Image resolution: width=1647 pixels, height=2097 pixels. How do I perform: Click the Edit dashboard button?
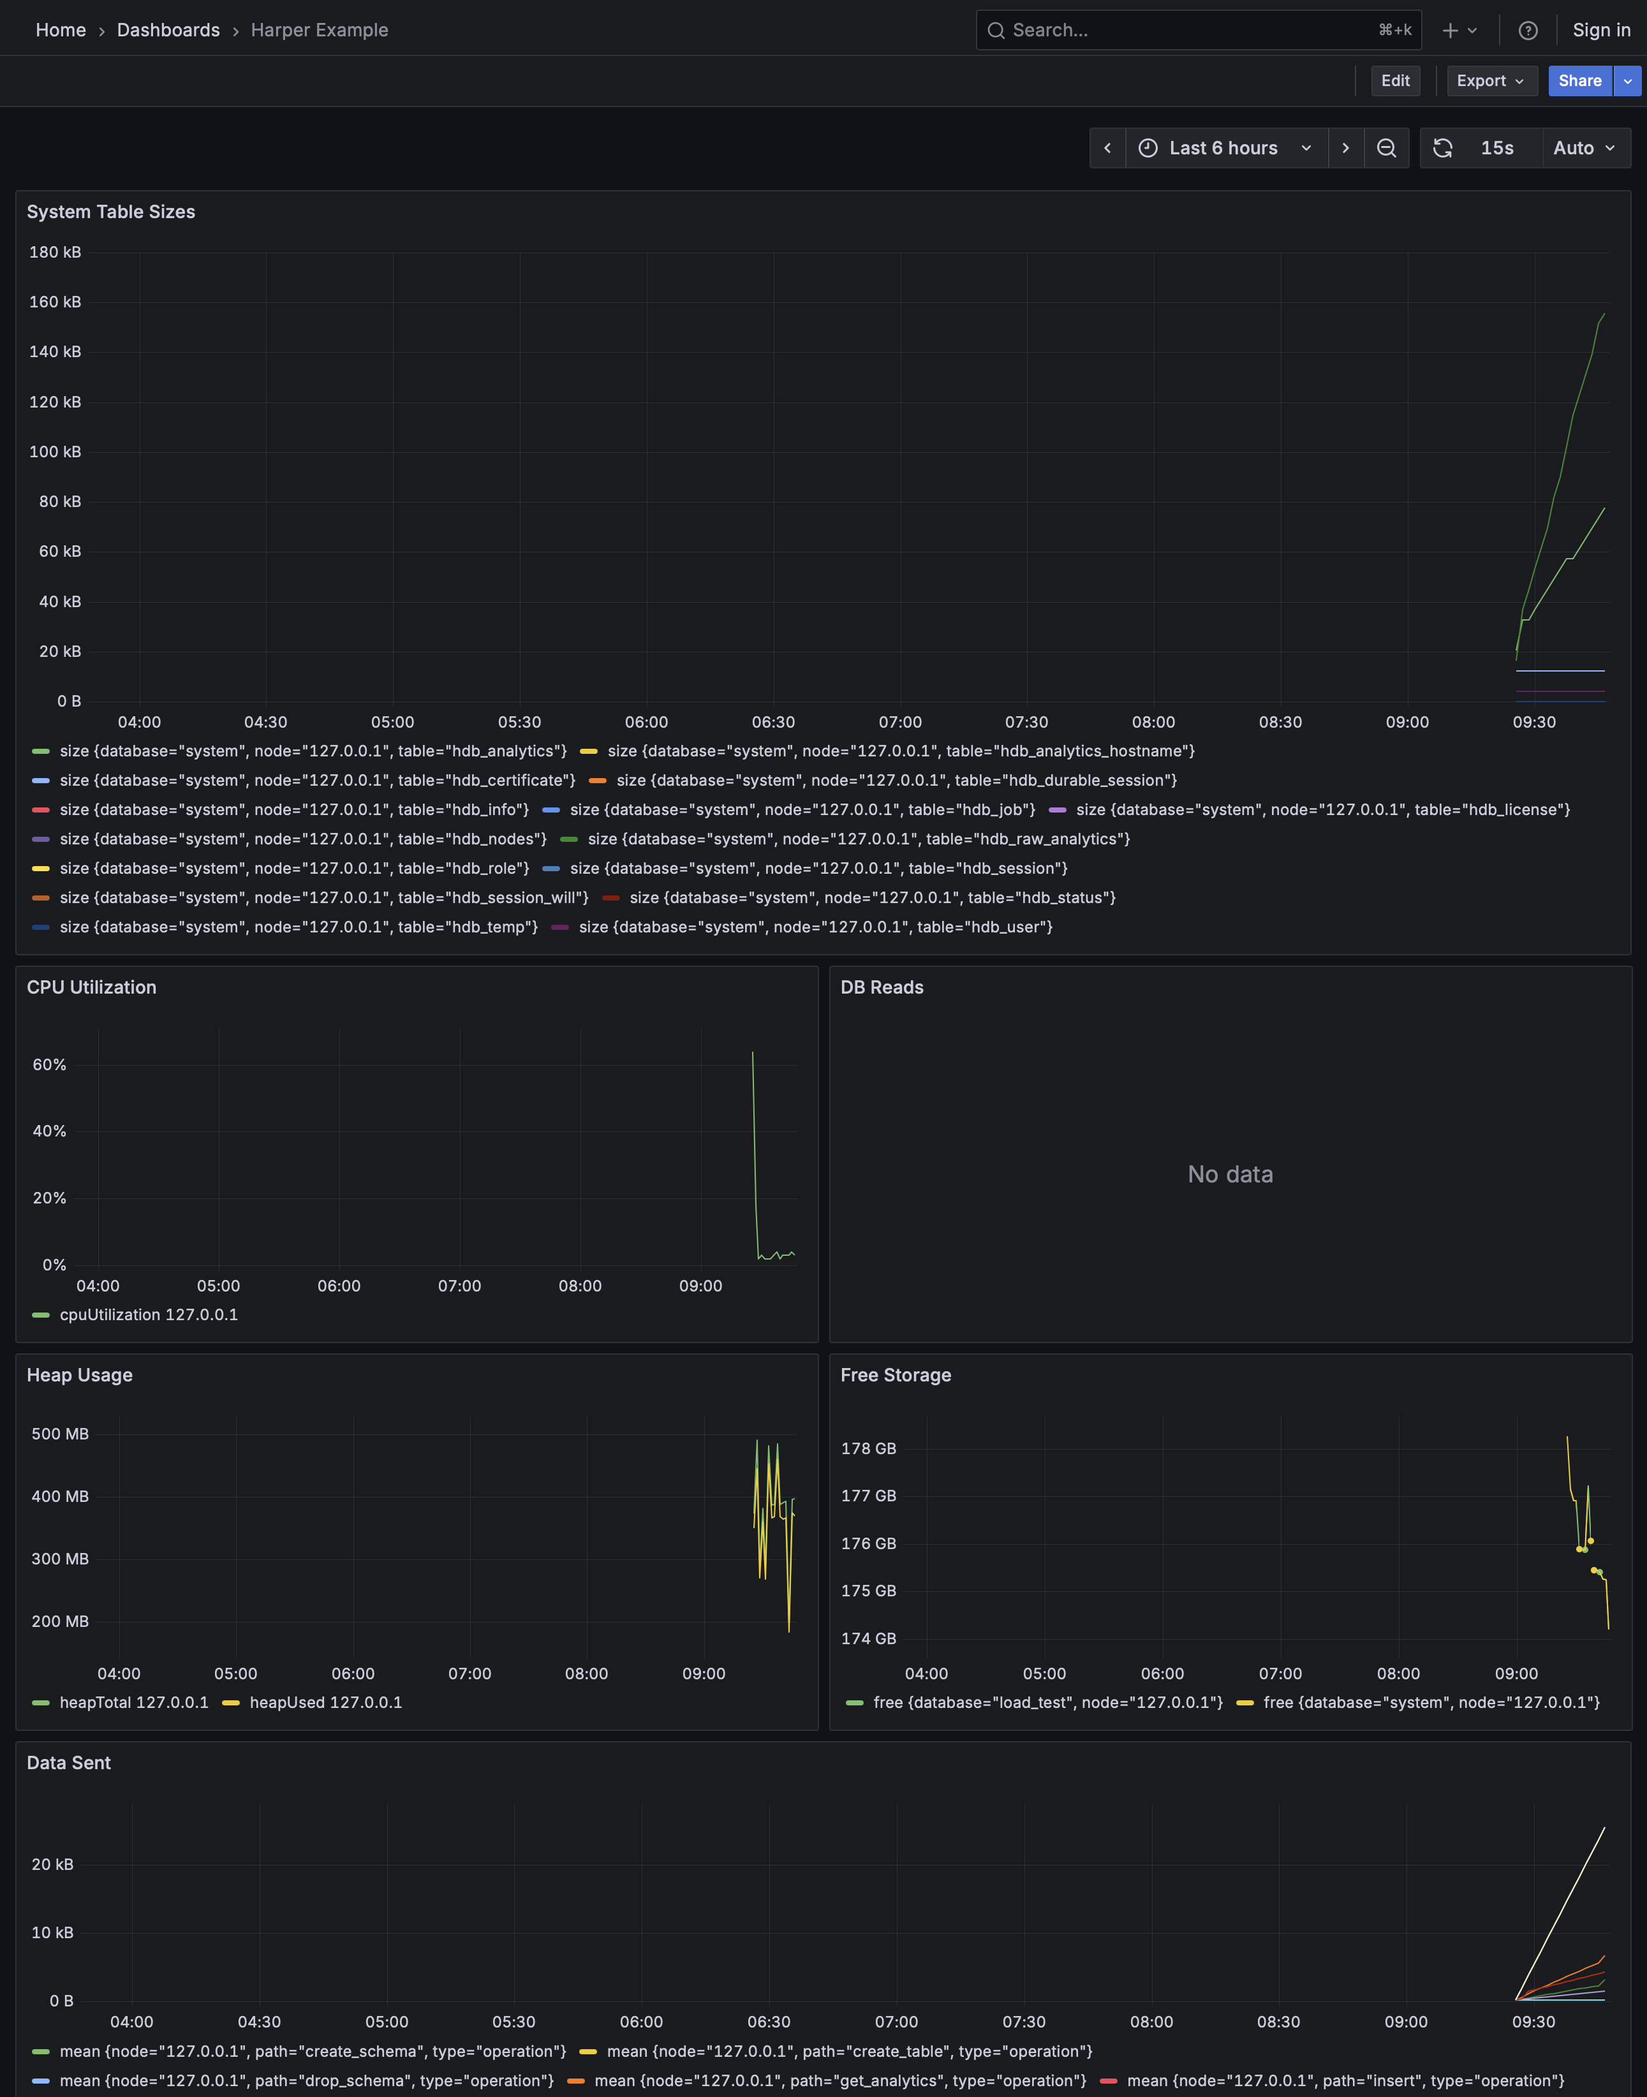click(1395, 81)
